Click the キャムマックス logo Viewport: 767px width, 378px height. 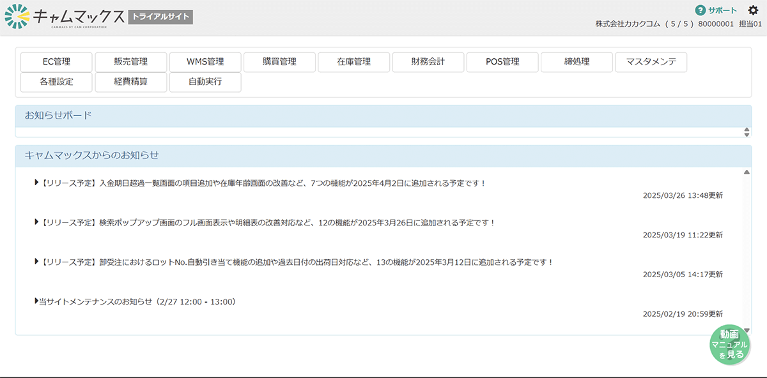64,17
